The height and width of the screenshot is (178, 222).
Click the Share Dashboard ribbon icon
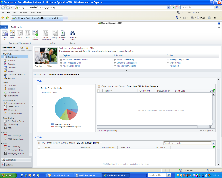tap(46, 33)
